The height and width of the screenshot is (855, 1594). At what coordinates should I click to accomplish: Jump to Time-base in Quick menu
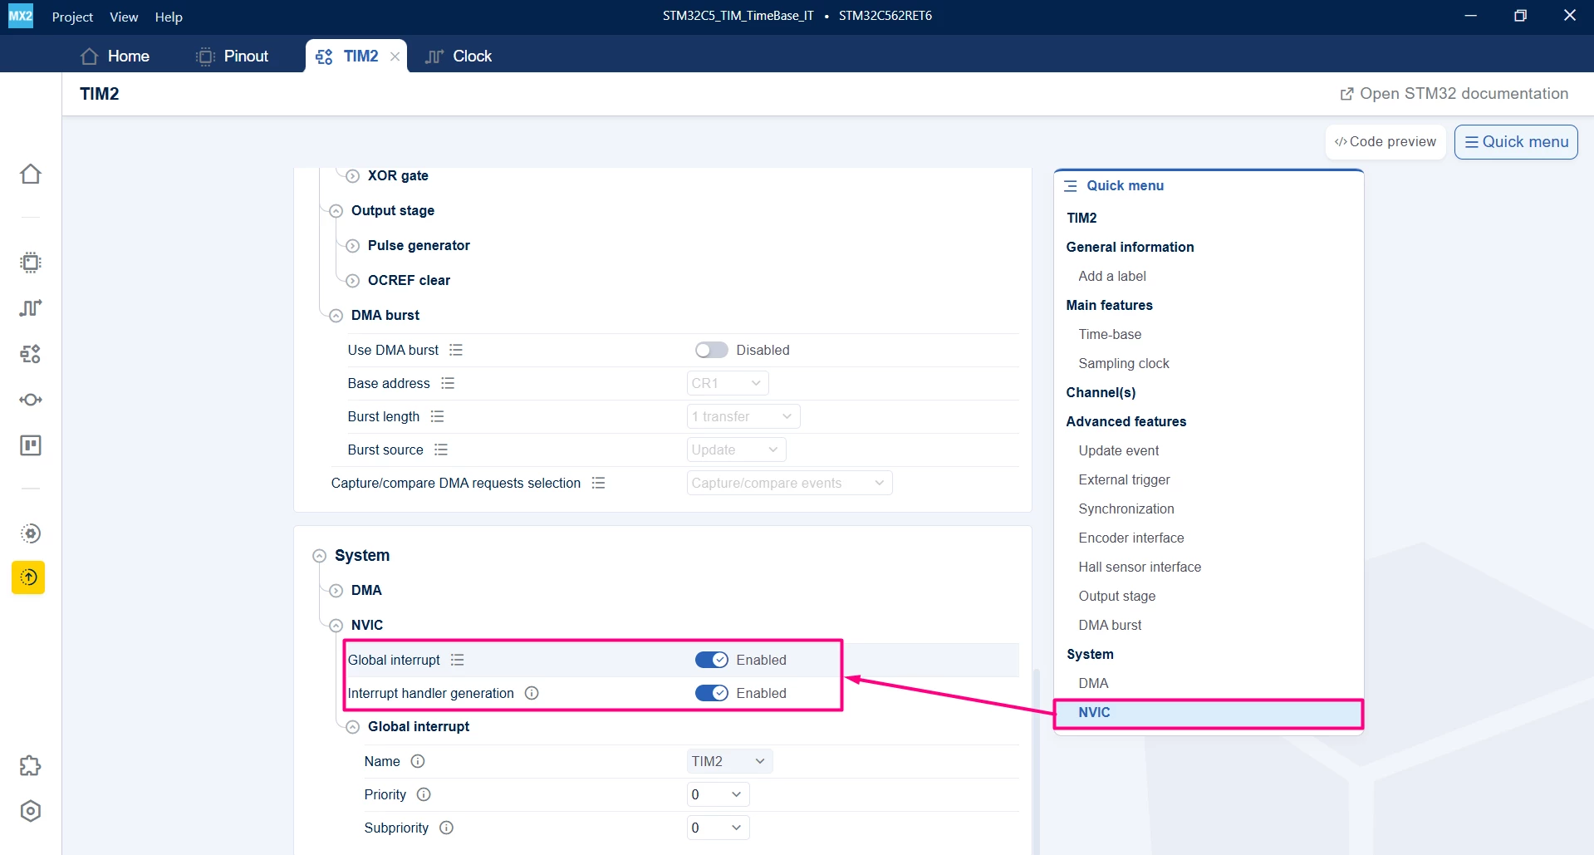[1110, 334]
